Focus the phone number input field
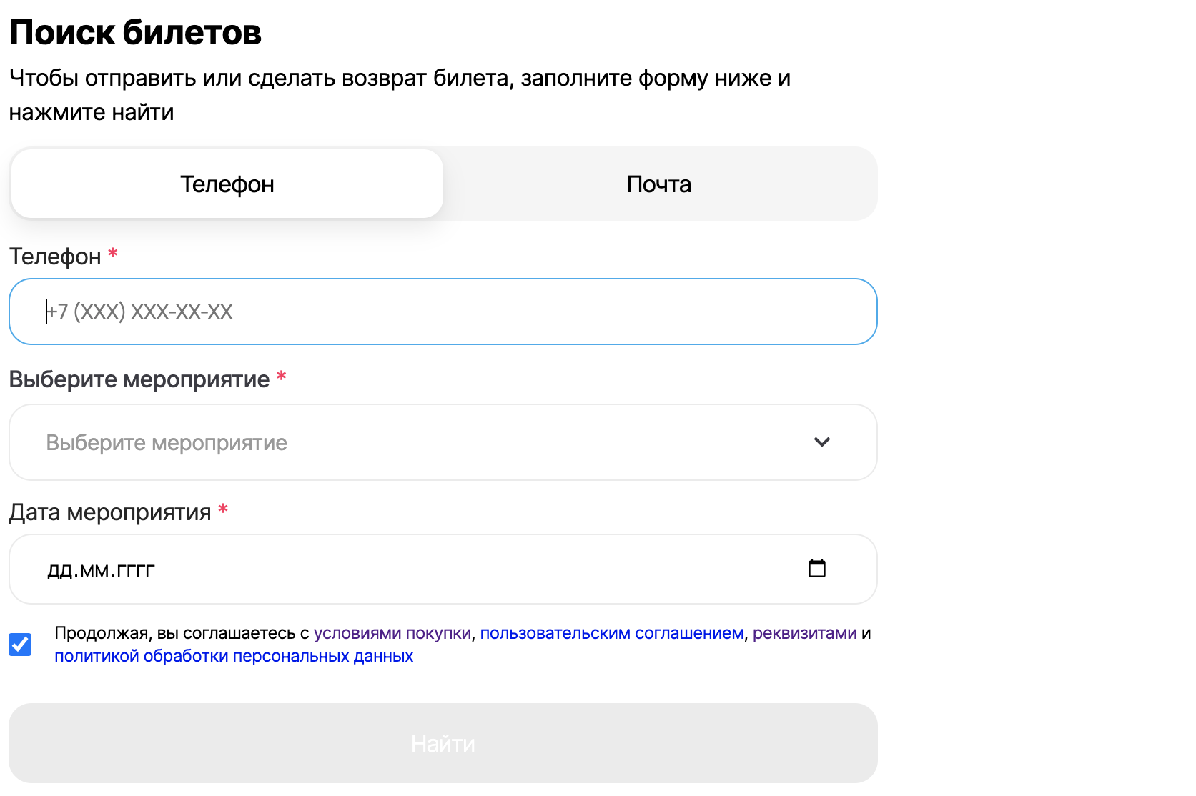1196x796 pixels. coord(443,312)
